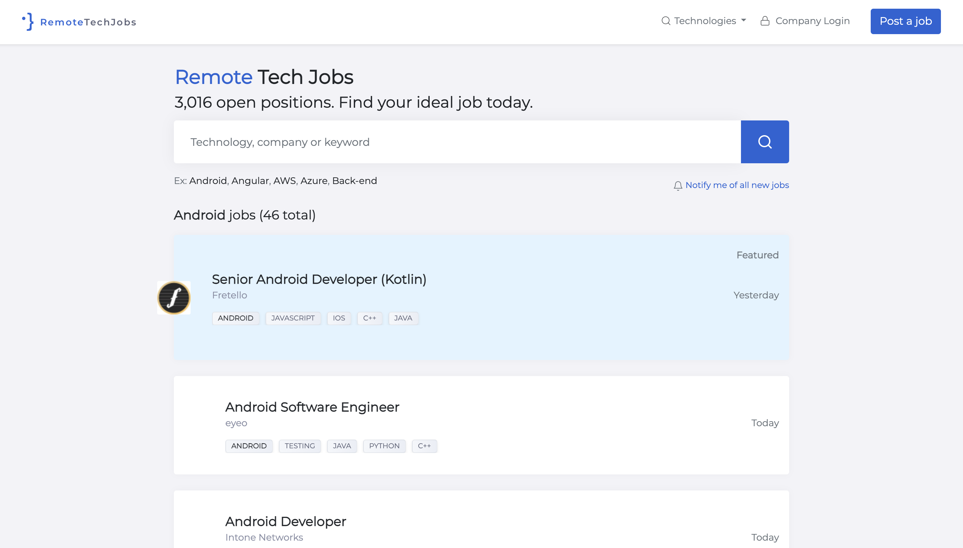
Task: Open Android Developer job listing
Action: [286, 522]
